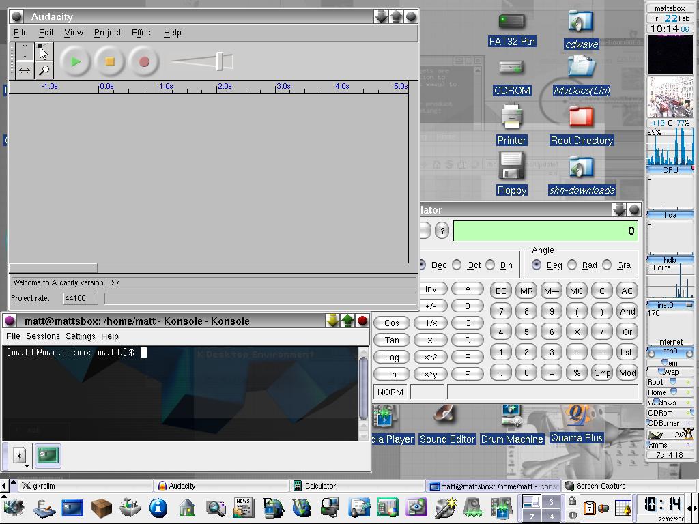Viewport: 699px width, 524px height.
Task: Click the x^y button in Calculator
Action: click(x=430, y=375)
